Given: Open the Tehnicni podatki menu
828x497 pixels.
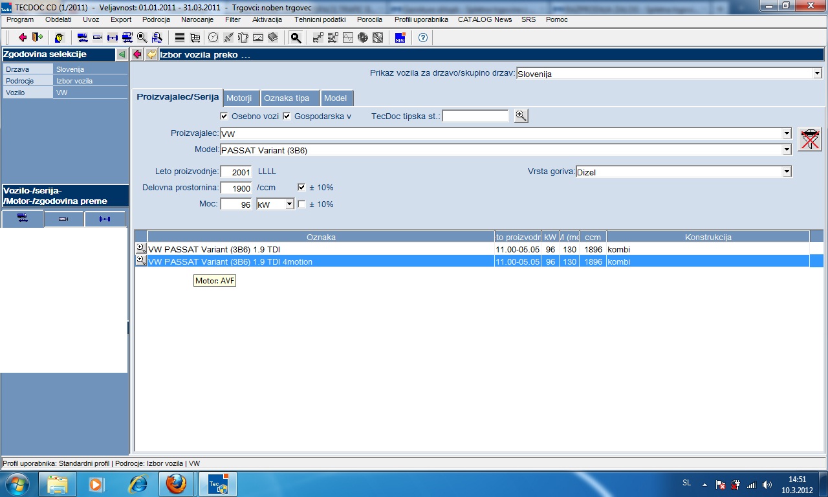Looking at the screenshot, I should (x=320, y=19).
